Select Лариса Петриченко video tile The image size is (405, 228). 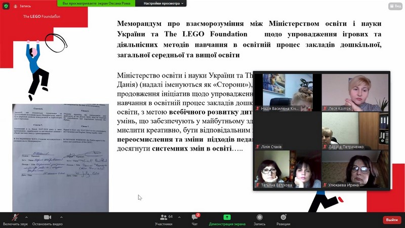[355, 131]
